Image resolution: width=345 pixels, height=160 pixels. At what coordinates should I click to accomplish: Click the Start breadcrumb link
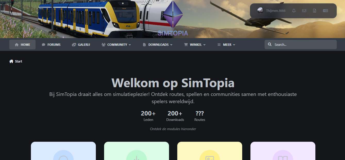19,61
